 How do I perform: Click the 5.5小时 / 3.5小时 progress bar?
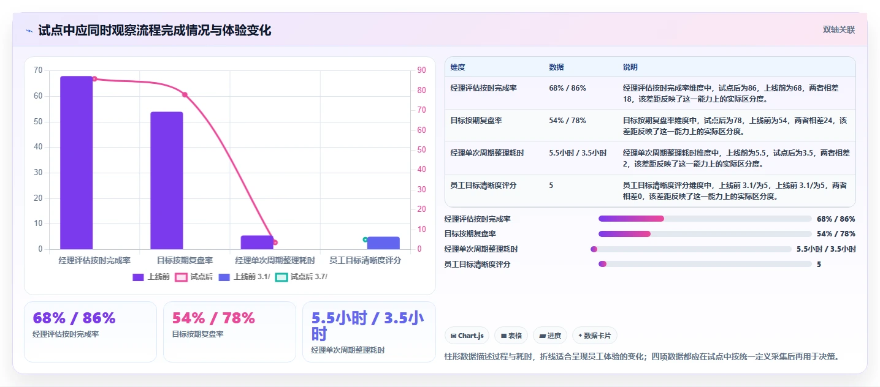(x=691, y=249)
